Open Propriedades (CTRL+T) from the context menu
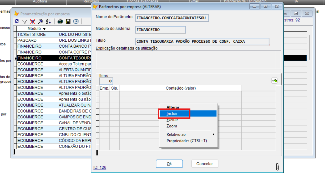Image resolution: width=325 pixels, height=188 pixels. (x=187, y=141)
